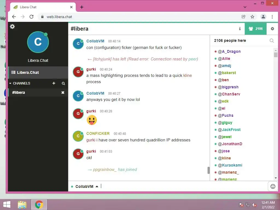Viewport: 280px width, 210px height.
Task: Show channel info with the i icon
Action: click(240, 28)
